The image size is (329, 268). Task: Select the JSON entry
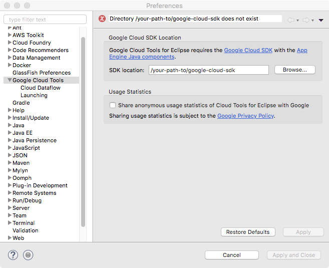[x=20, y=155]
